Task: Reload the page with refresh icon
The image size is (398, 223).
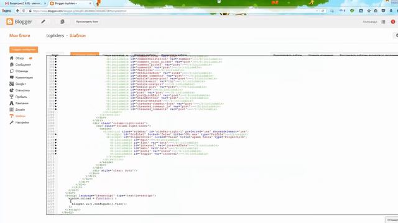Action: (x=323, y=11)
